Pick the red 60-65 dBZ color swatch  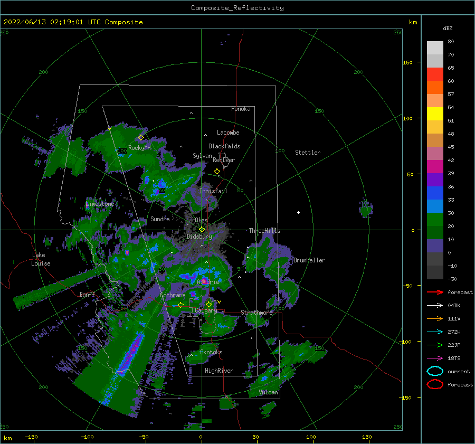click(x=435, y=74)
